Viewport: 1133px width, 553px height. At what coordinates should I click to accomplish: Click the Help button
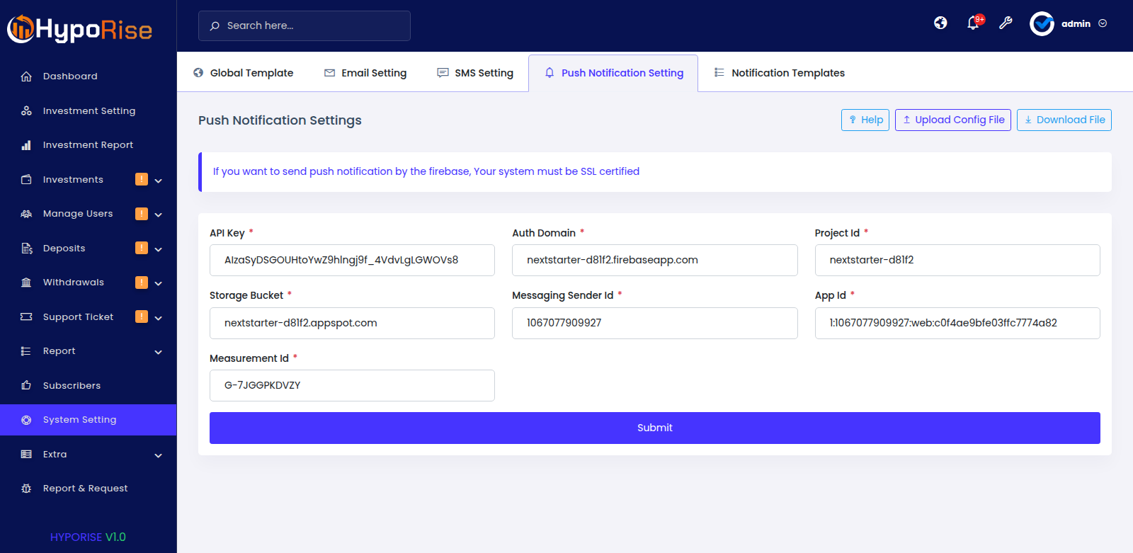click(865, 120)
